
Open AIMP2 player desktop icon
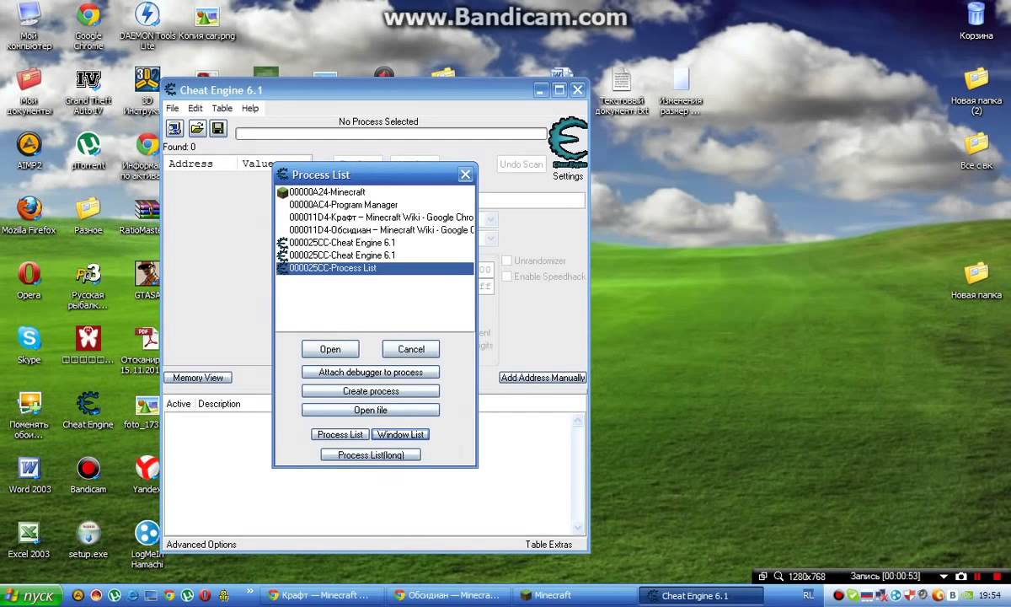(29, 151)
